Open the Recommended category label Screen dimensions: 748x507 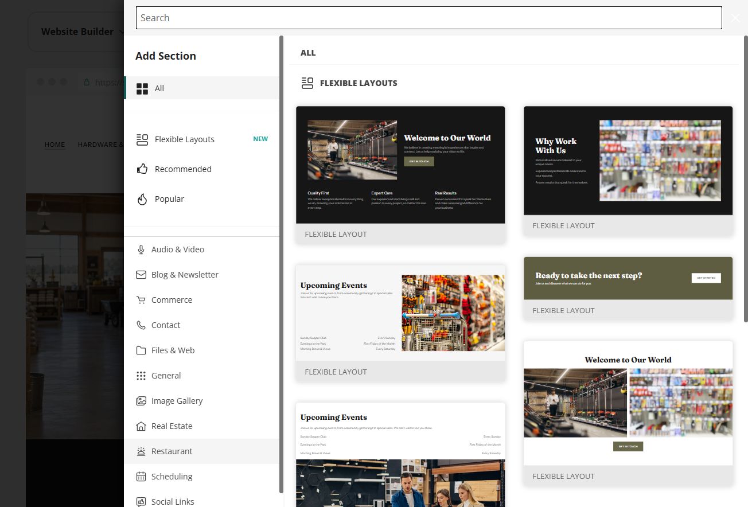(x=183, y=169)
